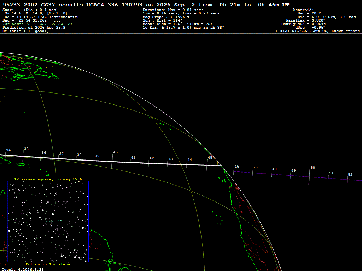This screenshot has height=271, width=362.
Task: Click the circled target star in chart
Action: 48,222
